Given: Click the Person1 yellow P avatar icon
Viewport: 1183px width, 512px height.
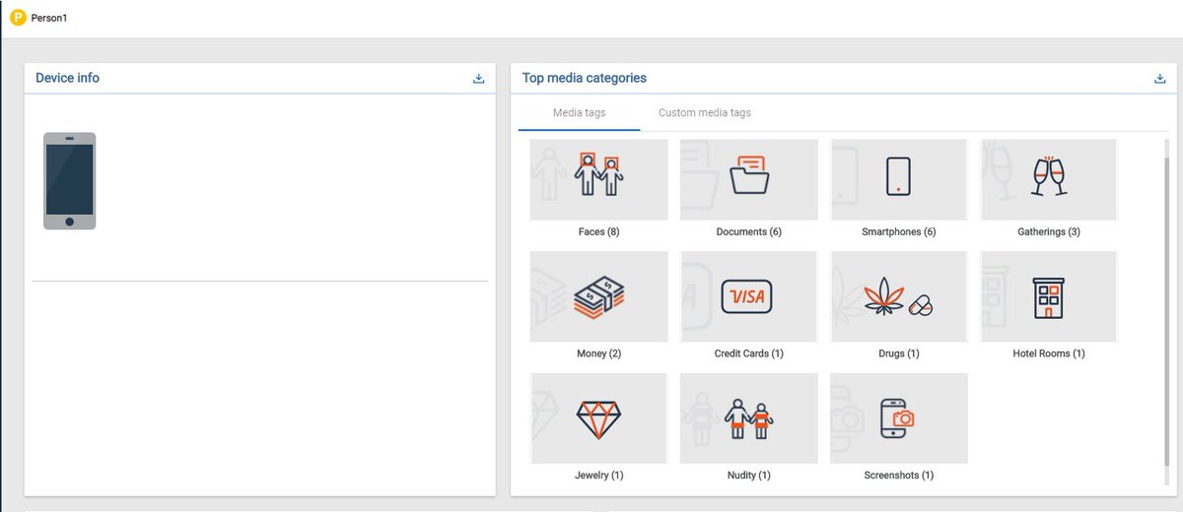Looking at the screenshot, I should click(x=17, y=18).
